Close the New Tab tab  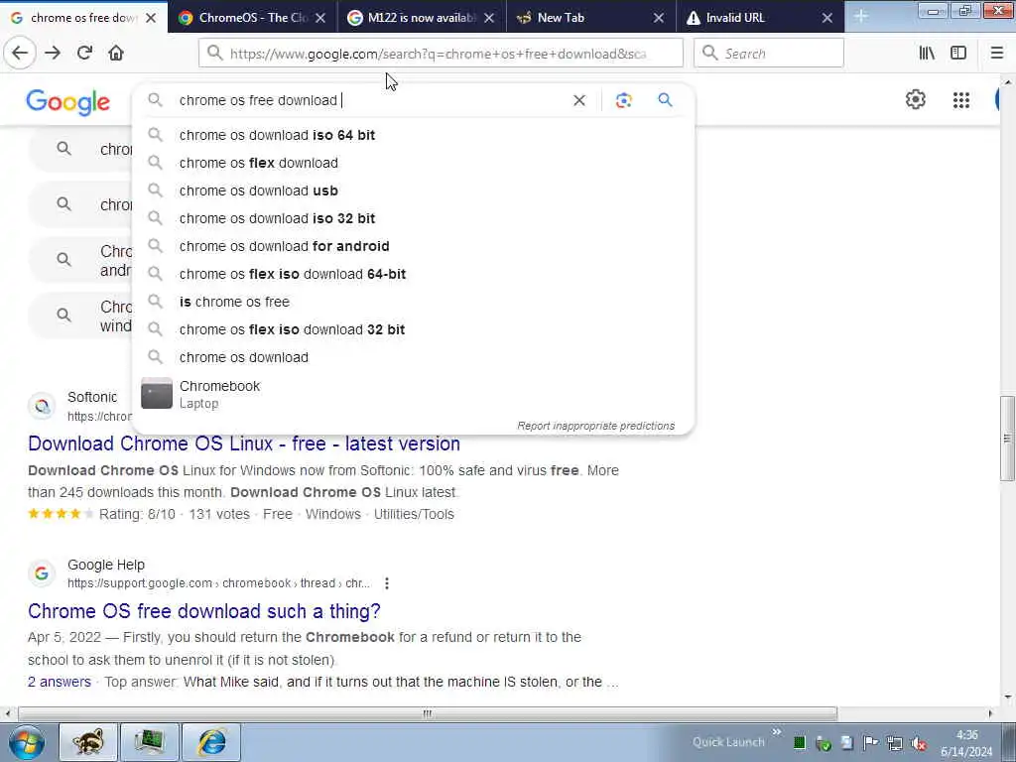pos(659,18)
